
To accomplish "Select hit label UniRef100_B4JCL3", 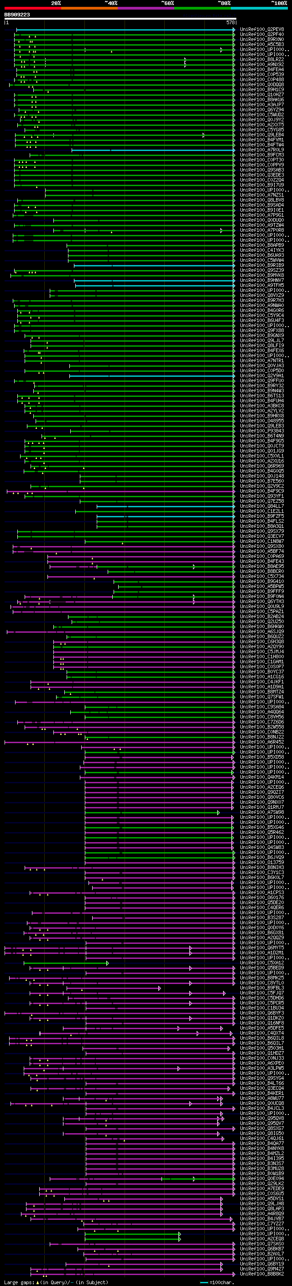I will pos(262,1108).
